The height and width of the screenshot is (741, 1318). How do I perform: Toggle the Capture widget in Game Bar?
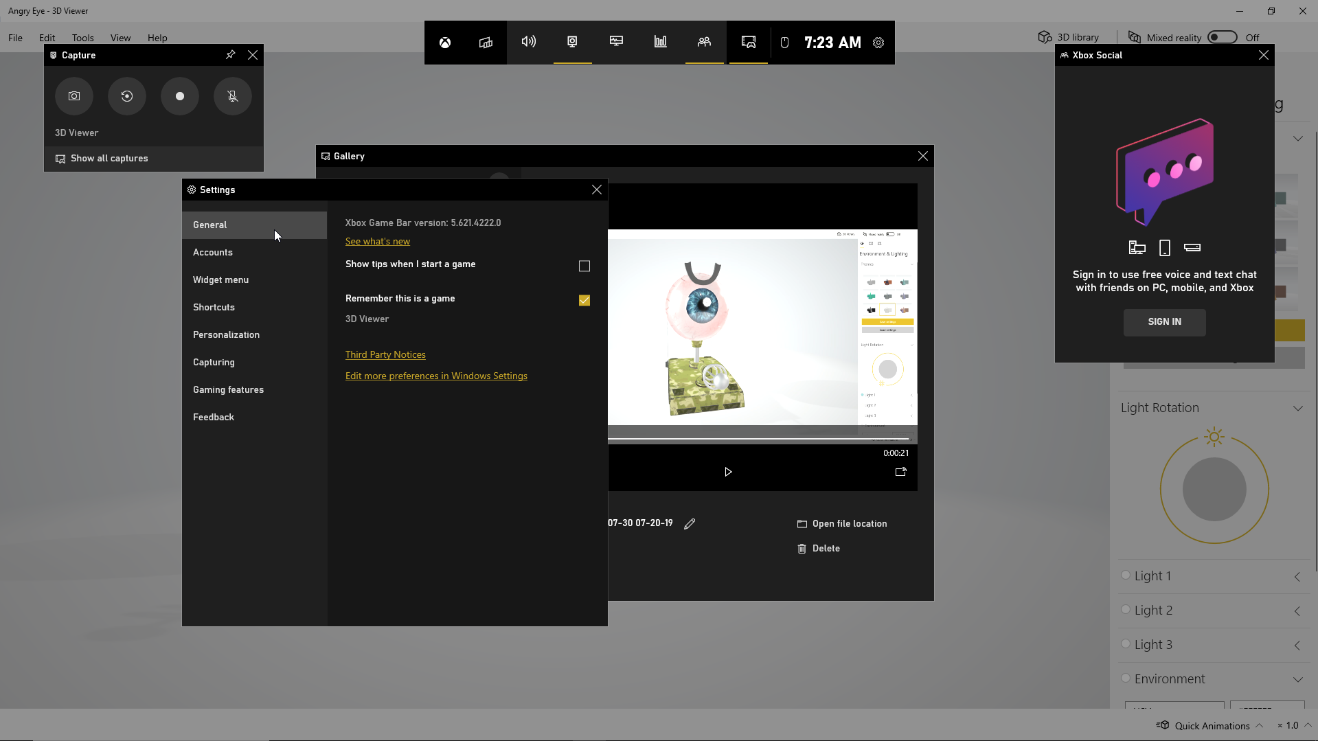[x=572, y=42]
